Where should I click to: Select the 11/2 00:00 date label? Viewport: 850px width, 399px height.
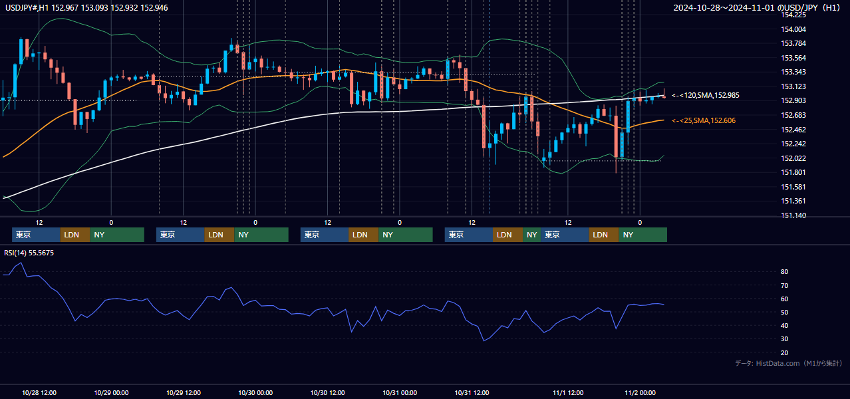pos(640,393)
